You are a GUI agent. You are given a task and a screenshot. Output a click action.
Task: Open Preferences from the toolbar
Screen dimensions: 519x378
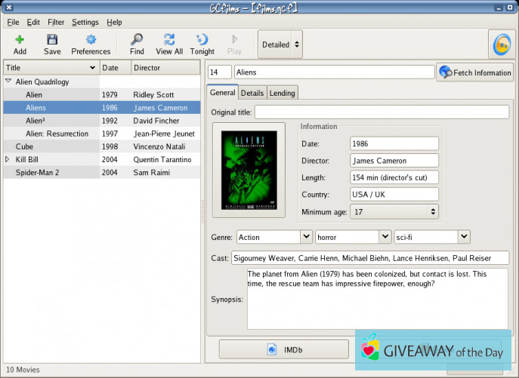[91, 40]
